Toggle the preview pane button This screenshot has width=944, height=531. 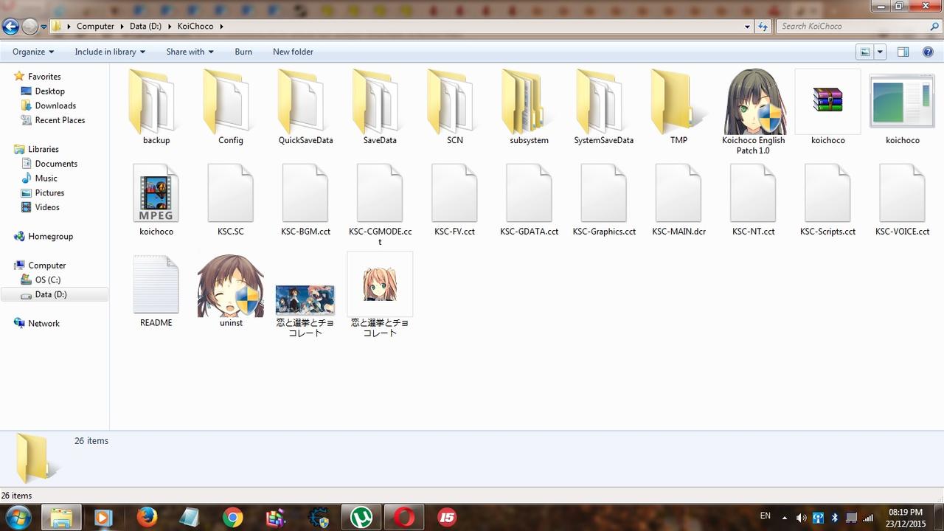pos(903,52)
